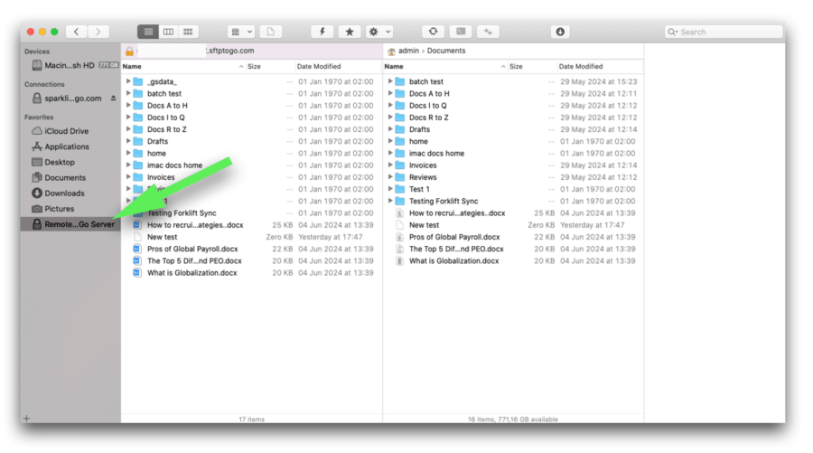Click the Documents breadcrumb in right pane
Viewport: 813px width, 453px height.
click(446, 51)
